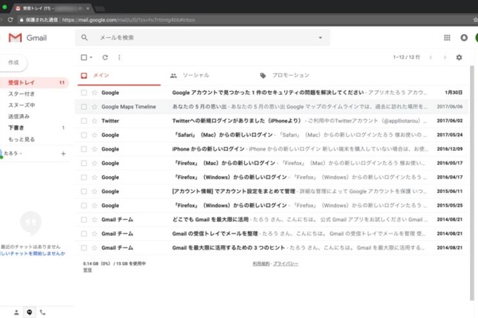Image resolution: width=478 pixels, height=318 pixels.
Task: Star the 2015/06/11 account settings email
Action: [x=94, y=192]
